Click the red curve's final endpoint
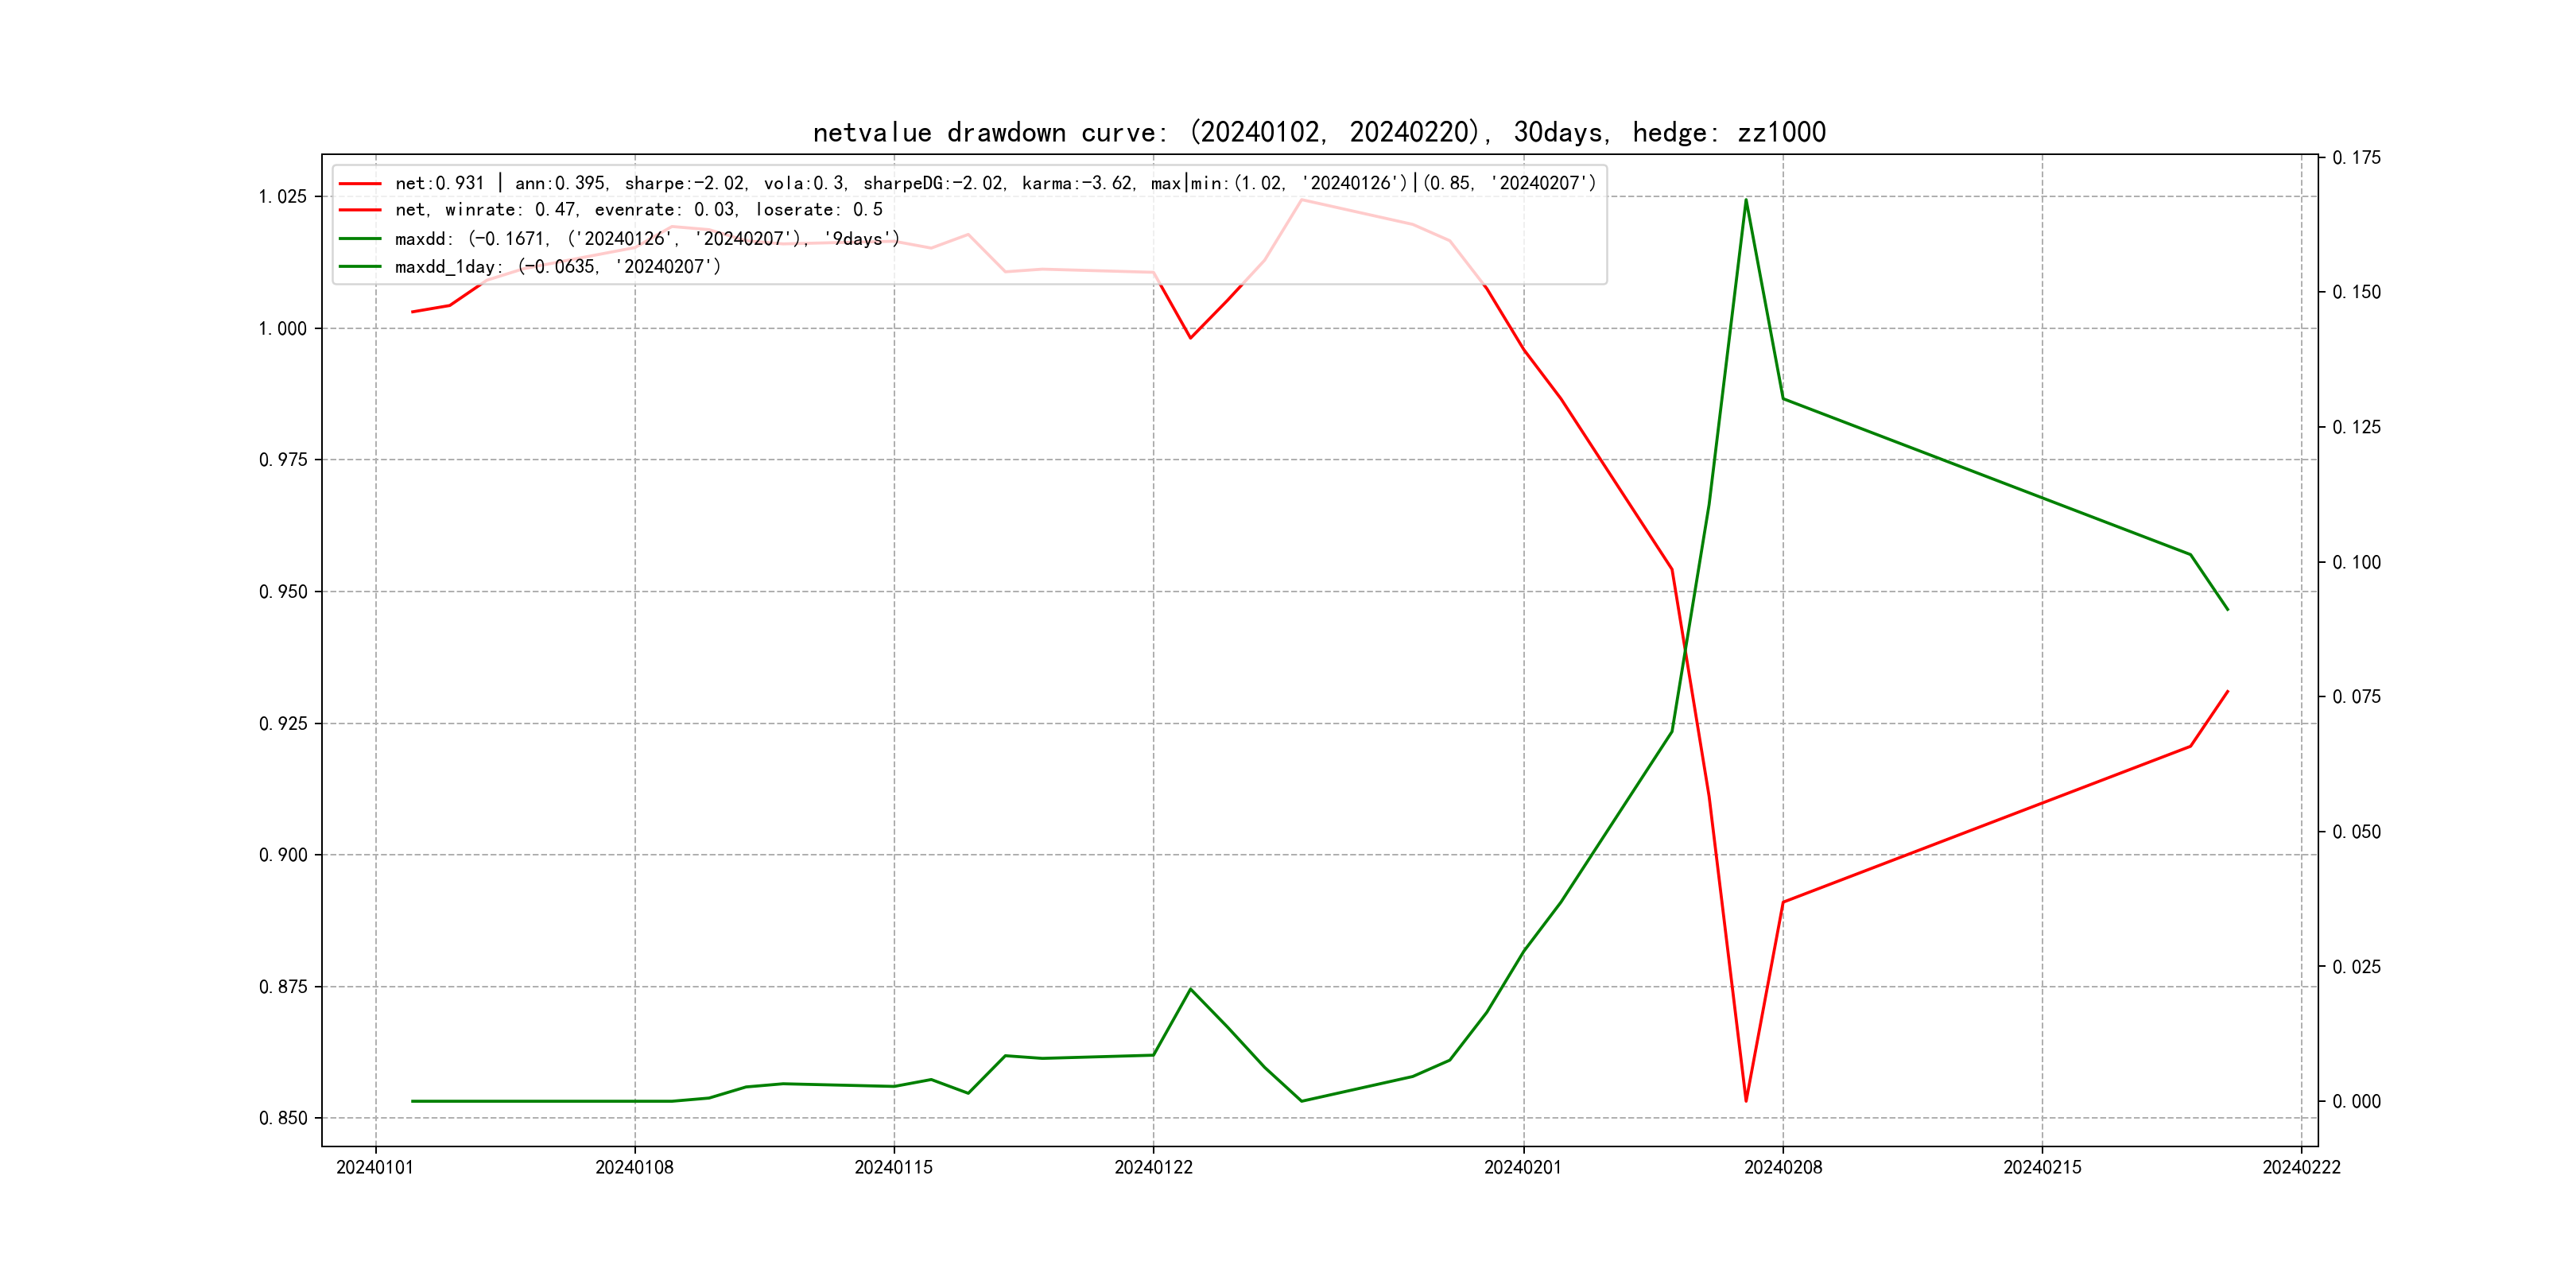 [2228, 691]
